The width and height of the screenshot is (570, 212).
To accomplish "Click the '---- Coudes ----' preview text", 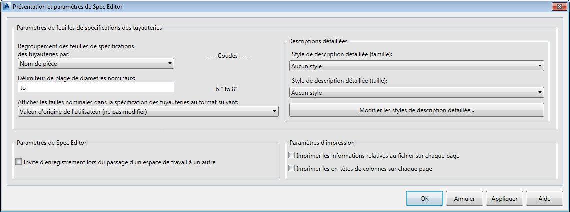I will (228, 56).
